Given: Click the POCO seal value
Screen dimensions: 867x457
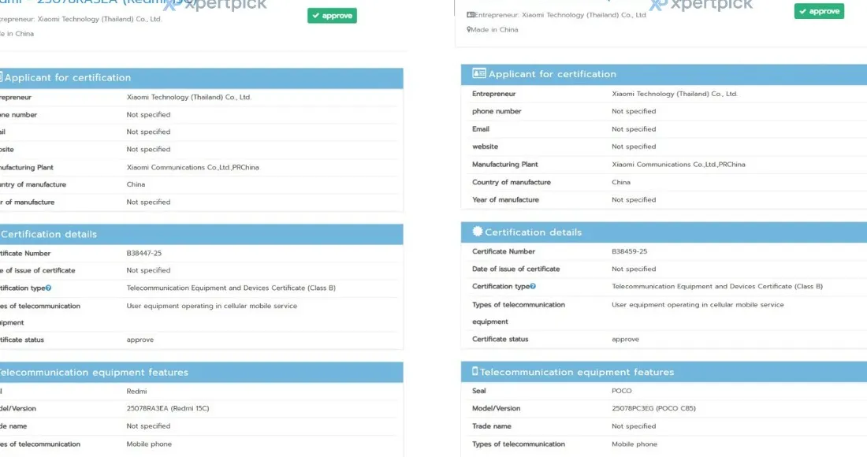Looking at the screenshot, I should [x=622, y=391].
